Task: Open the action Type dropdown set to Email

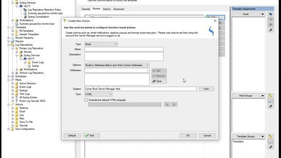Action: tap(101, 44)
